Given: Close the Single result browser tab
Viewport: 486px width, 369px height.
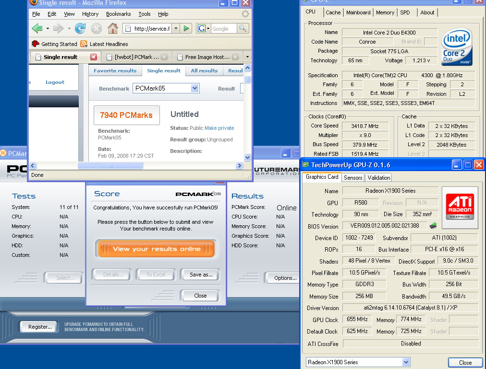Looking at the screenshot, I should [x=94, y=57].
